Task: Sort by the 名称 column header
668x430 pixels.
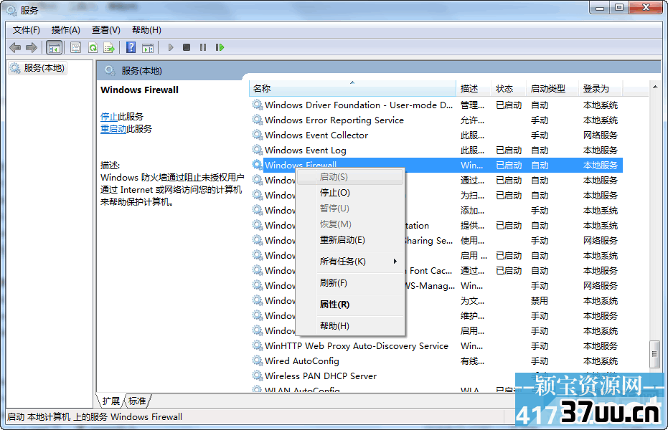Action: point(352,88)
